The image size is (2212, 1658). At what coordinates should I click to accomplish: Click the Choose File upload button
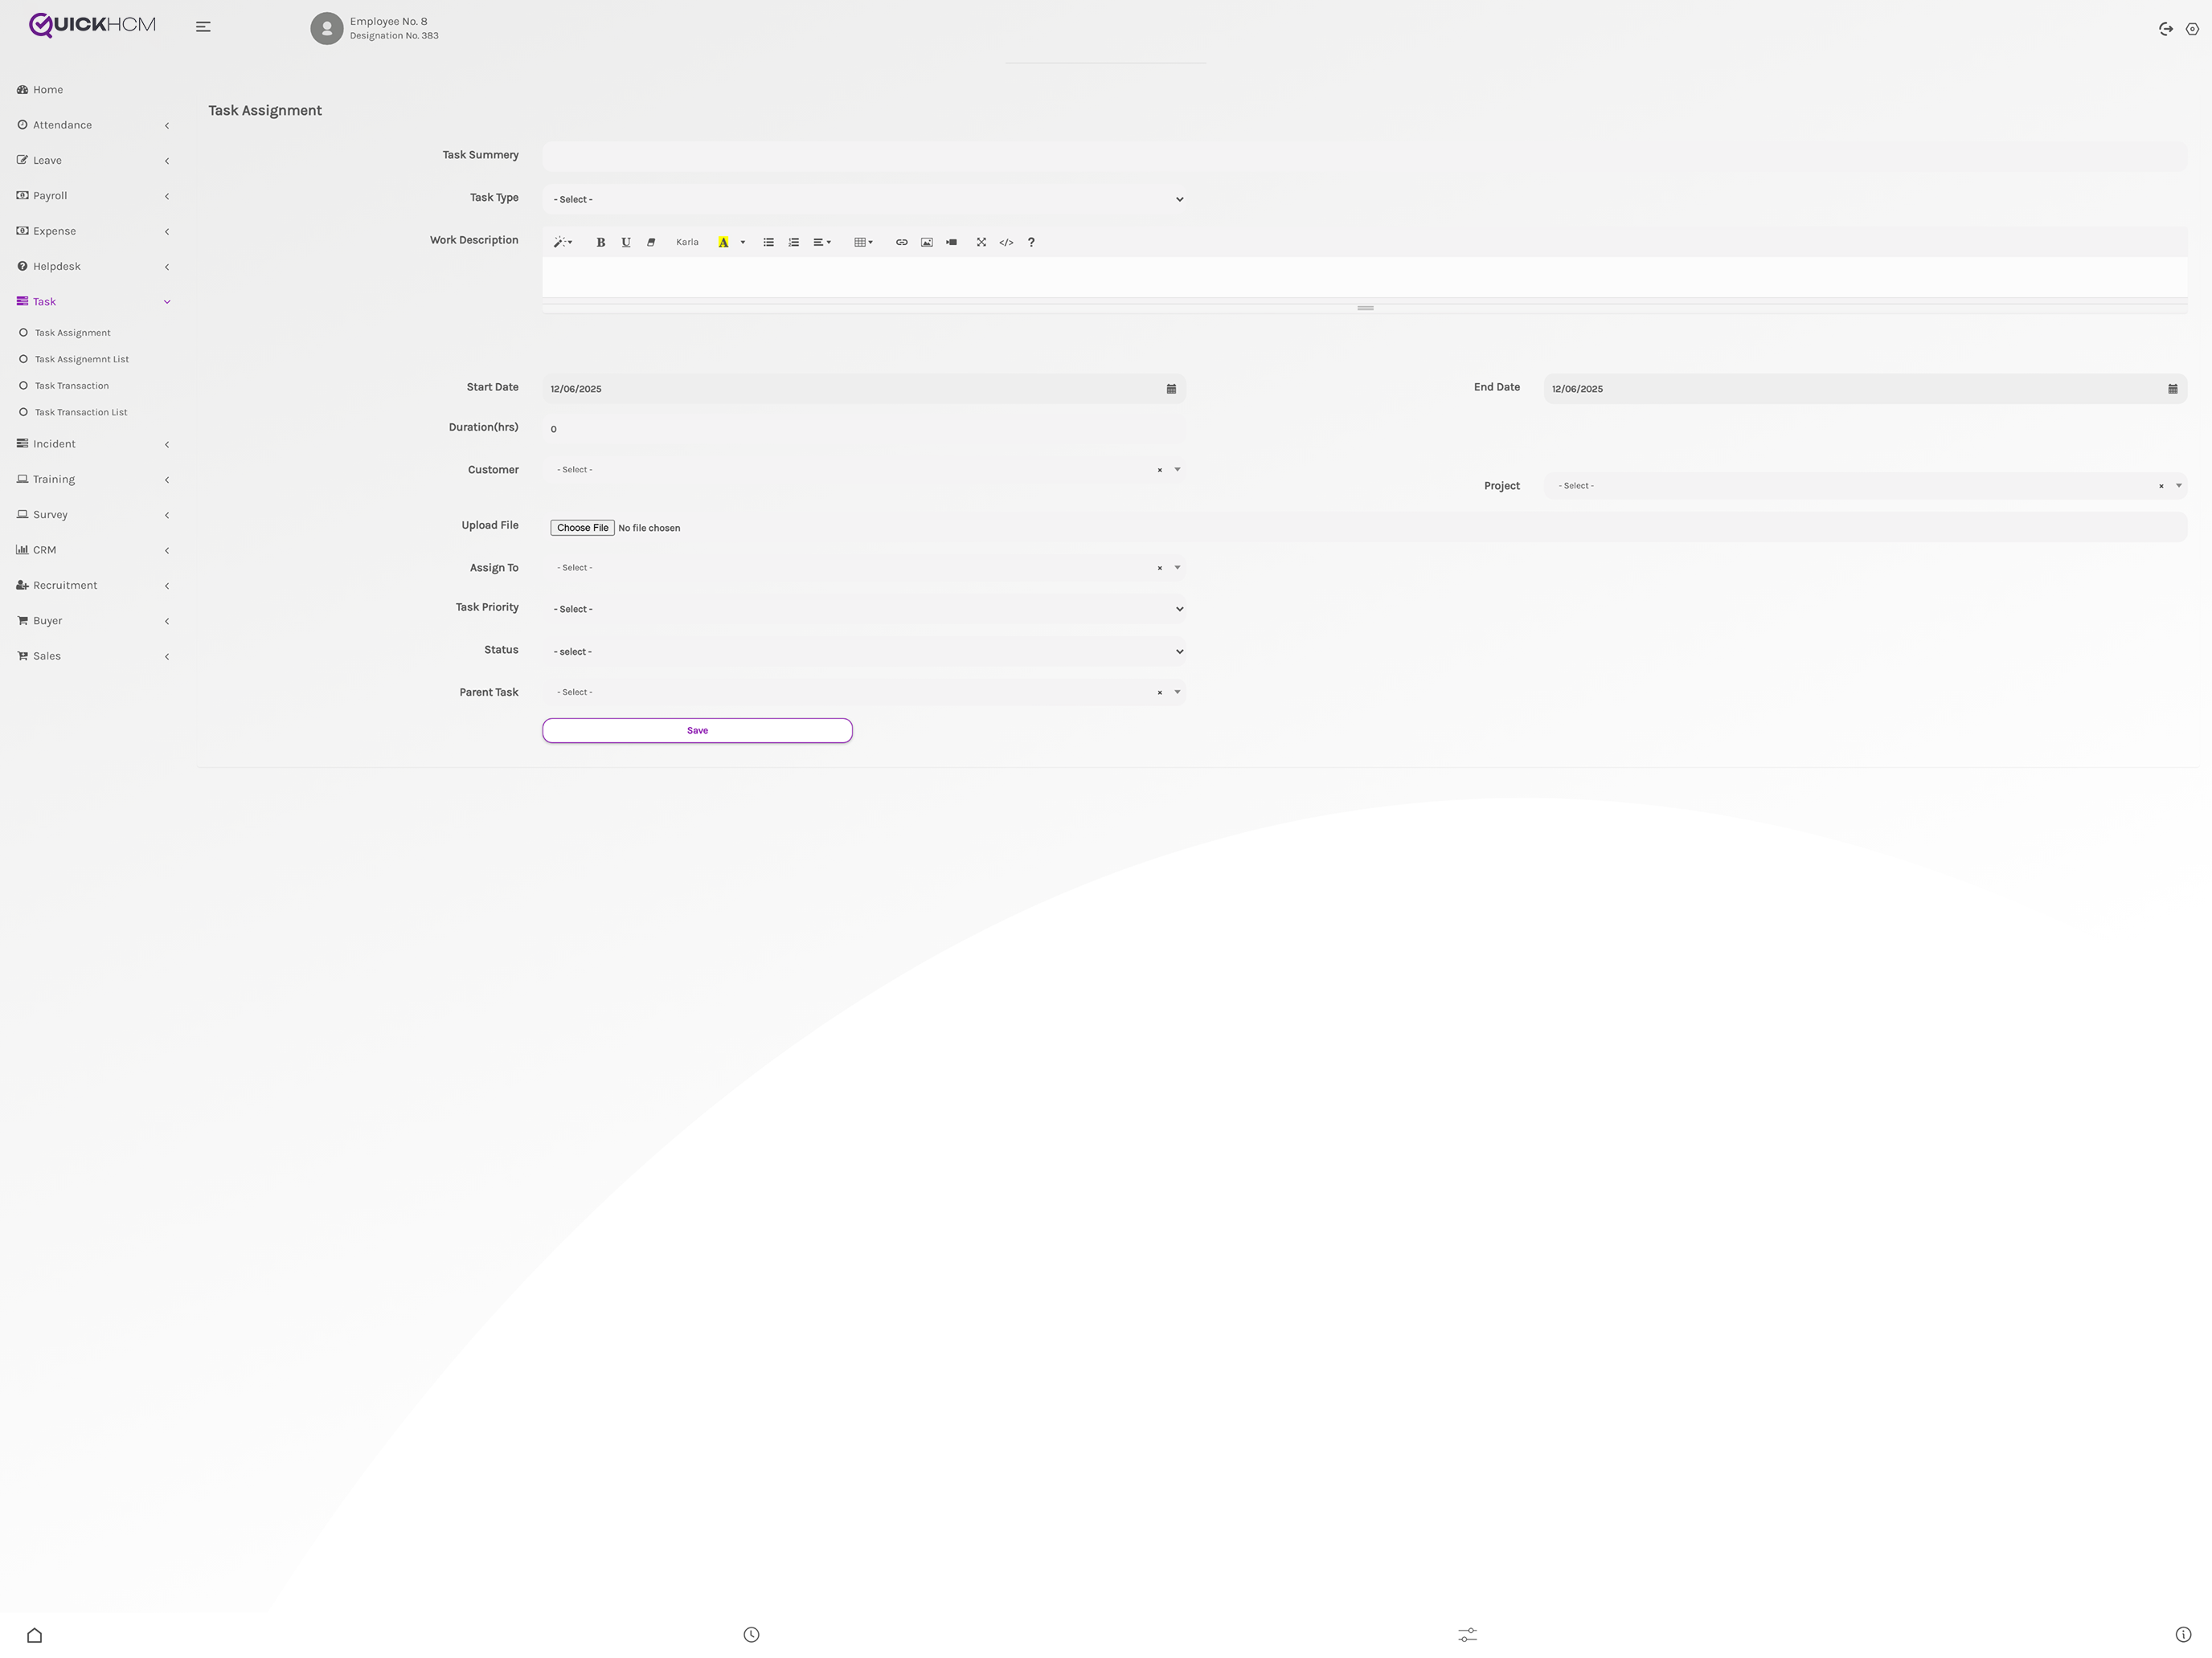tap(582, 528)
